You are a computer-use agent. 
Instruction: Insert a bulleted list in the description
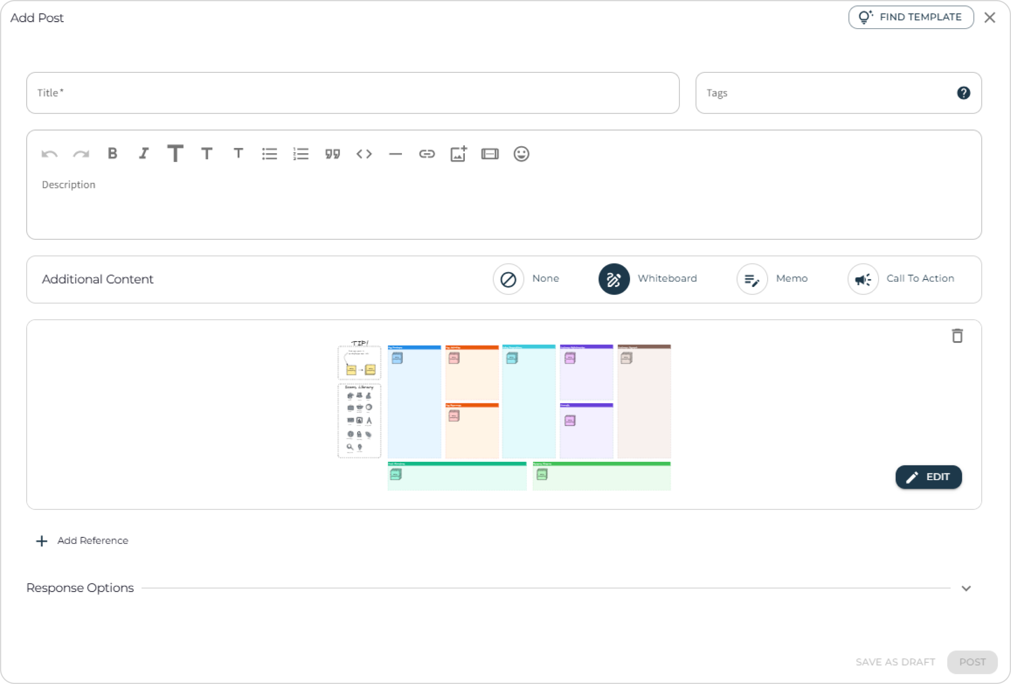click(269, 154)
